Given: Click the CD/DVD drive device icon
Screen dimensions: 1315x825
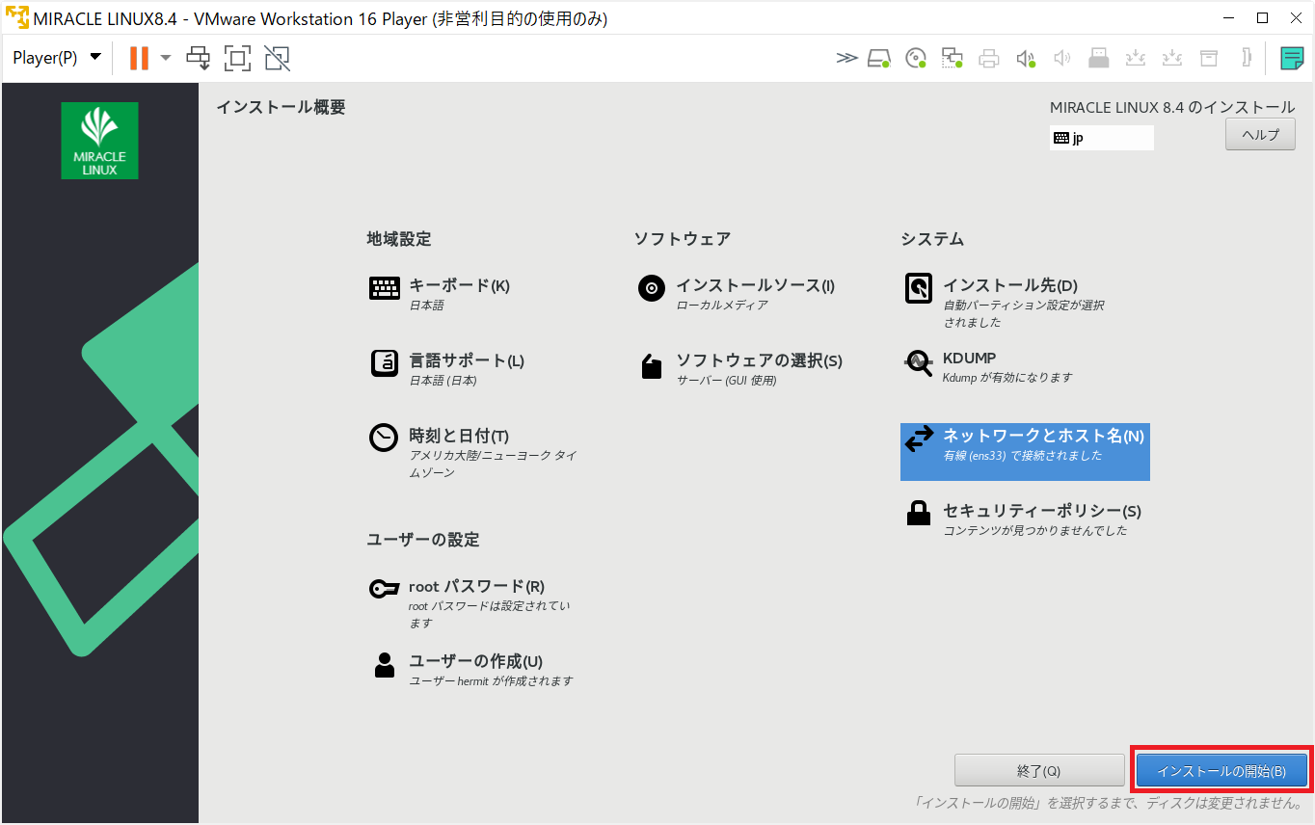Looking at the screenshot, I should pos(916,58).
